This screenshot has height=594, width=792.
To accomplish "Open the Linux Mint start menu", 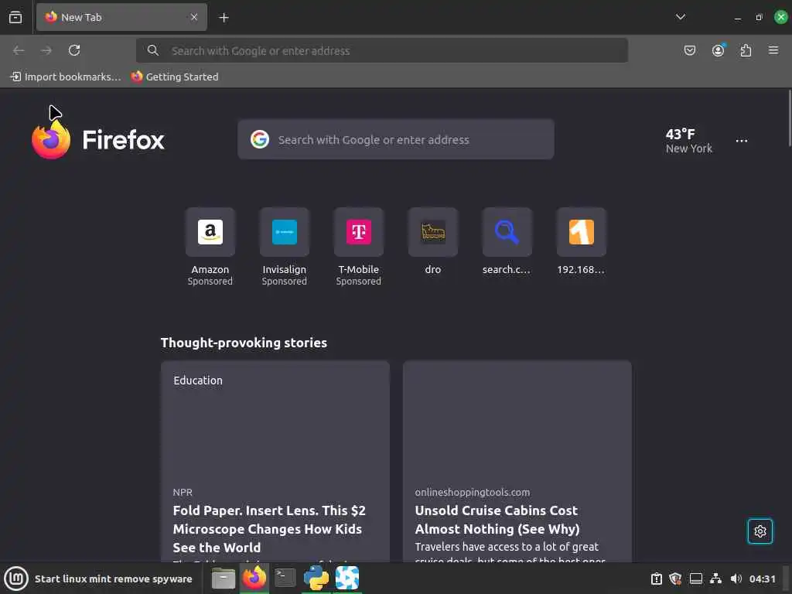I will pos(16,579).
